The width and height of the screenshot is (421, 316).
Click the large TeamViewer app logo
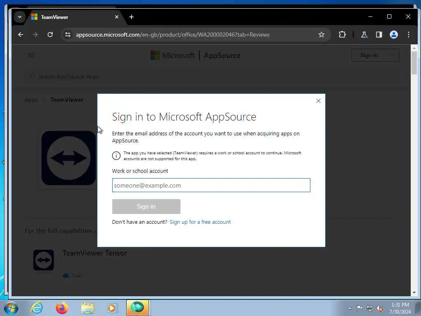point(69,158)
